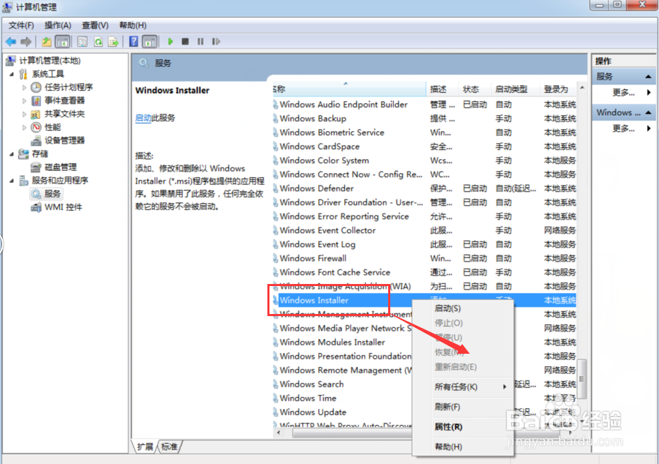Click the start service play icon
Screen dimensions: 659x464
click(x=170, y=41)
